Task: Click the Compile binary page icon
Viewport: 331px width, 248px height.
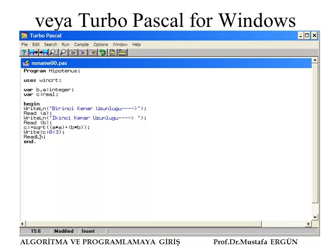Action: point(112,52)
